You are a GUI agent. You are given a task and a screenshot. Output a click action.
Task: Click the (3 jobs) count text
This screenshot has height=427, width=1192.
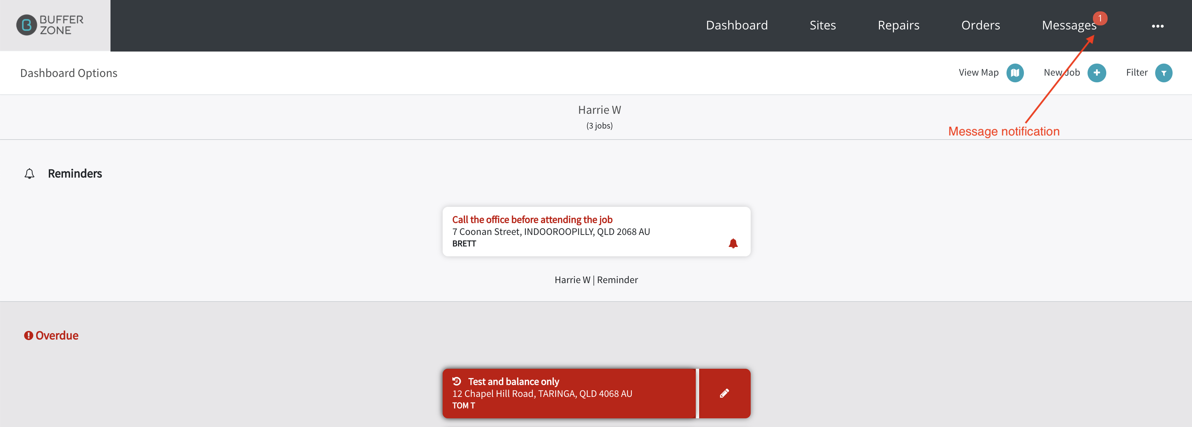(x=599, y=125)
